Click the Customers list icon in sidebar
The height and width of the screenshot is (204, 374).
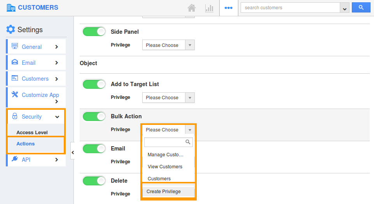coord(15,78)
